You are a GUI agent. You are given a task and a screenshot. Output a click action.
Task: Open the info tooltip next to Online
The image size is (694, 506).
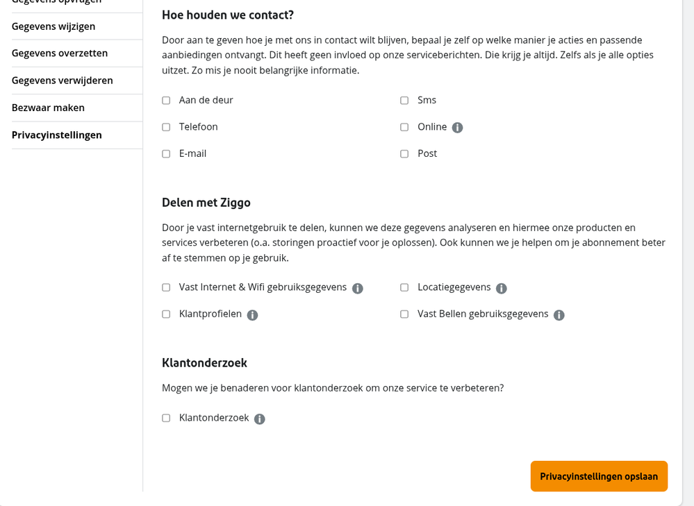click(458, 127)
